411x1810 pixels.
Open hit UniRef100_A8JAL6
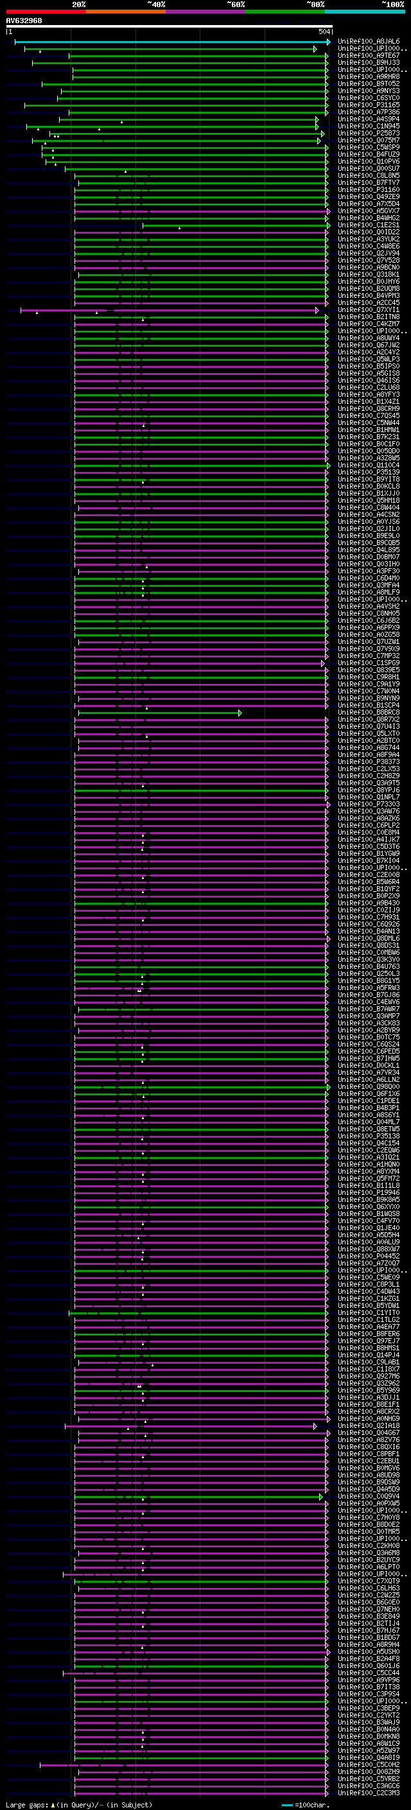(x=368, y=42)
